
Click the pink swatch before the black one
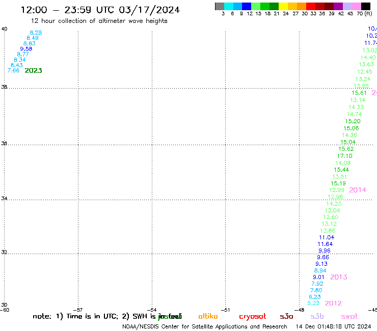click(x=357, y=6)
